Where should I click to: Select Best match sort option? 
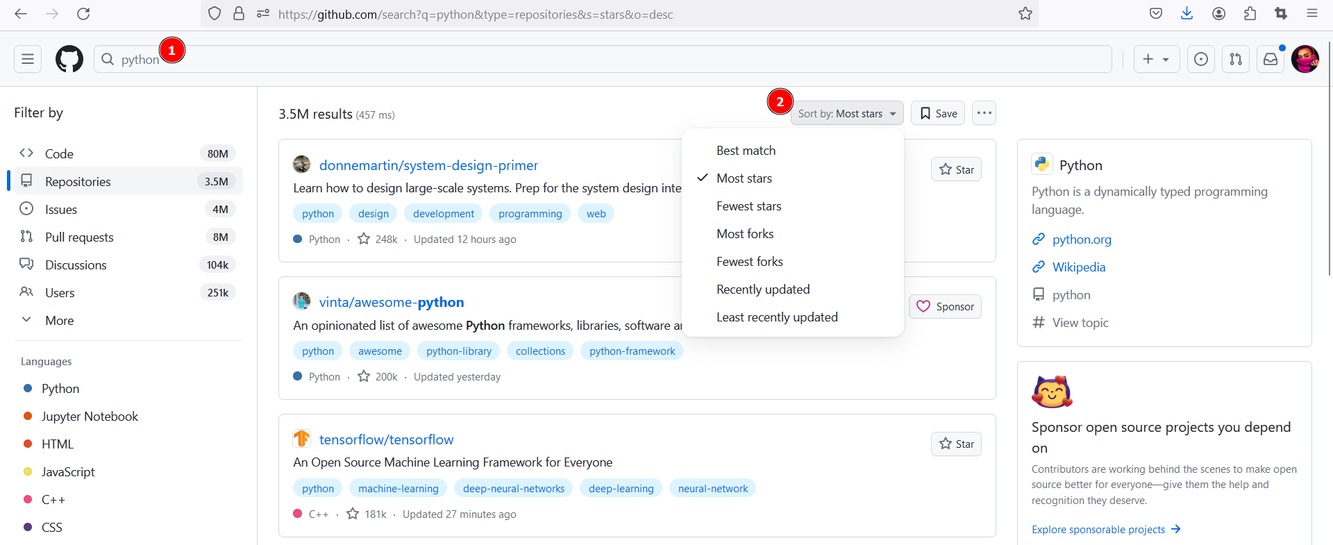(793, 151)
